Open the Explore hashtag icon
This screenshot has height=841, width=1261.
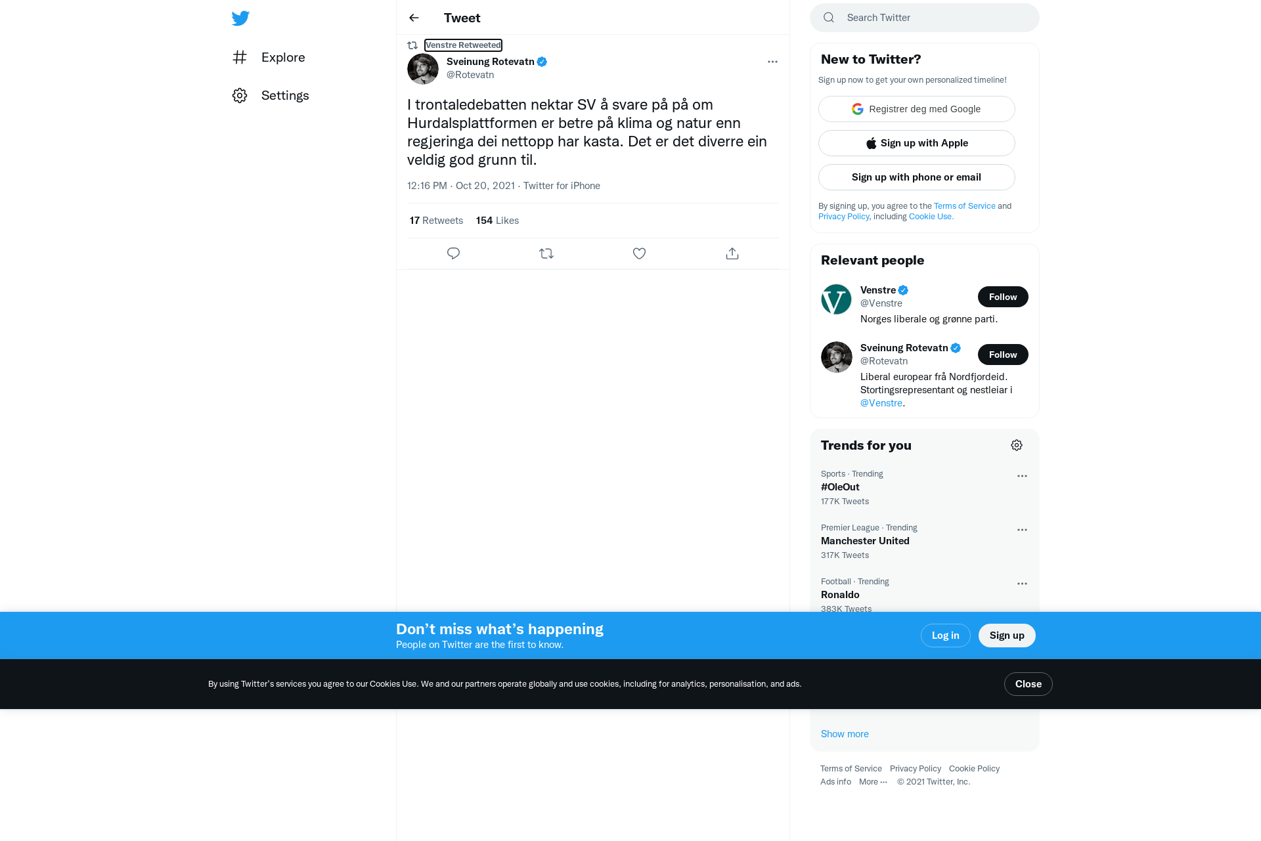click(x=240, y=57)
